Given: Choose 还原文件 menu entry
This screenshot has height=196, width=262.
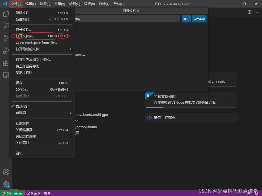Looking at the screenshot, I should (x=42, y=123).
